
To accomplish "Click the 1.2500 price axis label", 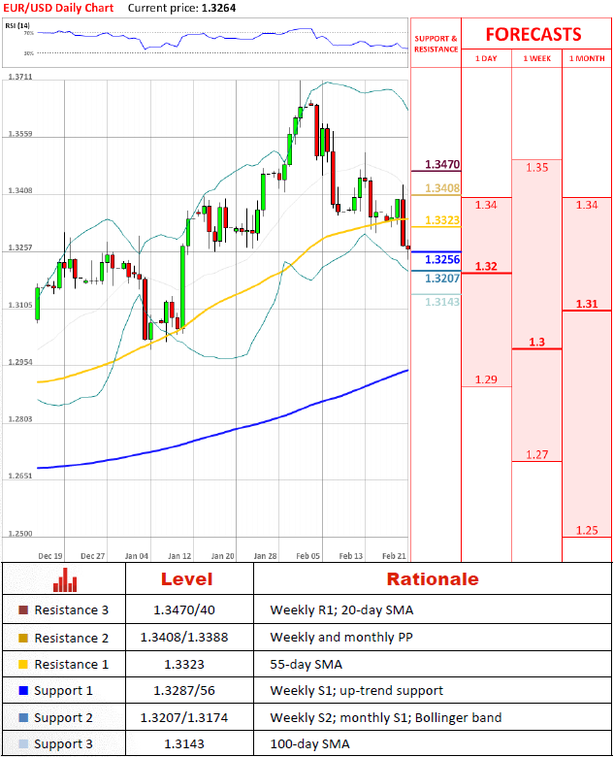I will pyautogui.click(x=20, y=534).
